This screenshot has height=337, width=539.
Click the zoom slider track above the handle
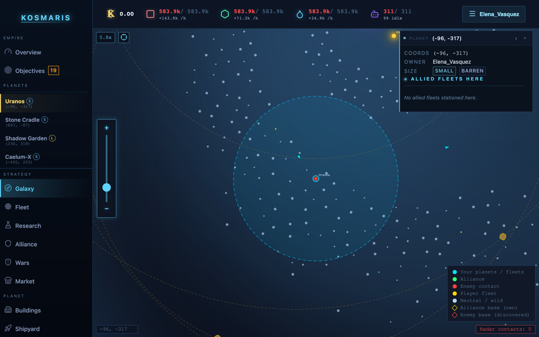(x=107, y=159)
